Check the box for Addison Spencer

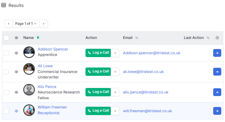(6, 53)
